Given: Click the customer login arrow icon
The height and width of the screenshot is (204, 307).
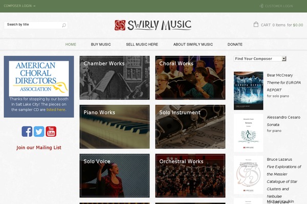Looking at the screenshot, I should point(261,6).
